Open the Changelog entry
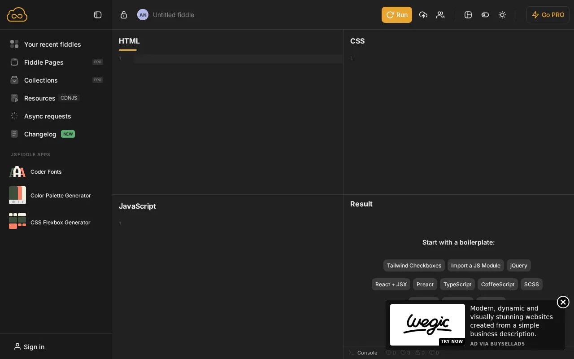The height and width of the screenshot is (359, 574). (x=56, y=134)
